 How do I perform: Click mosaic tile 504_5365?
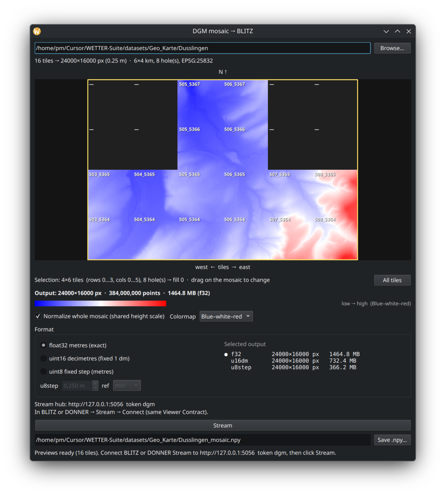[x=155, y=192]
